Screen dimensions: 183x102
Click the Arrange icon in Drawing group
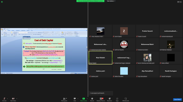(62, 33)
